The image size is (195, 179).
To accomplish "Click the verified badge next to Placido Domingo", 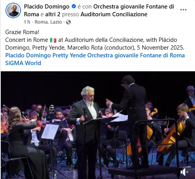I will pos(74,6).
